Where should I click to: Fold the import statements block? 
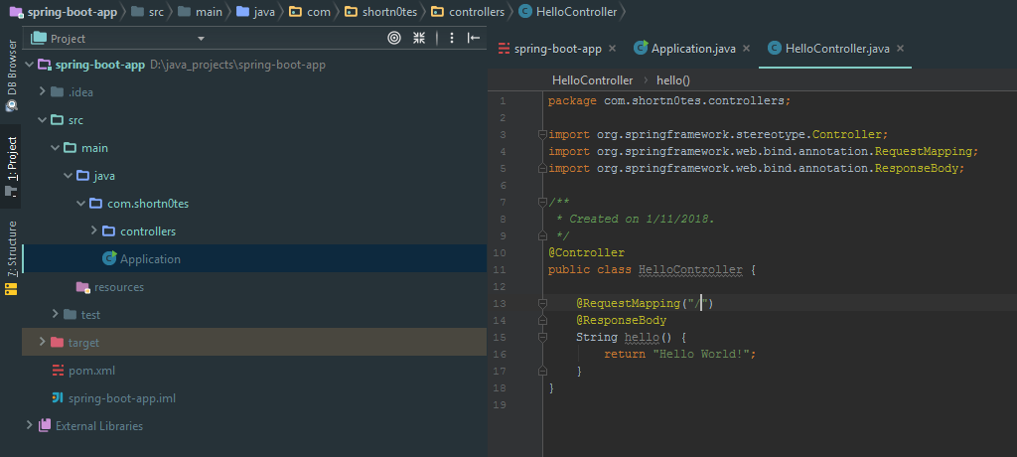pos(541,134)
